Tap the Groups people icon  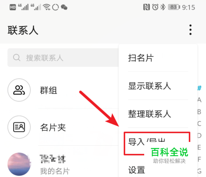pos(19,90)
